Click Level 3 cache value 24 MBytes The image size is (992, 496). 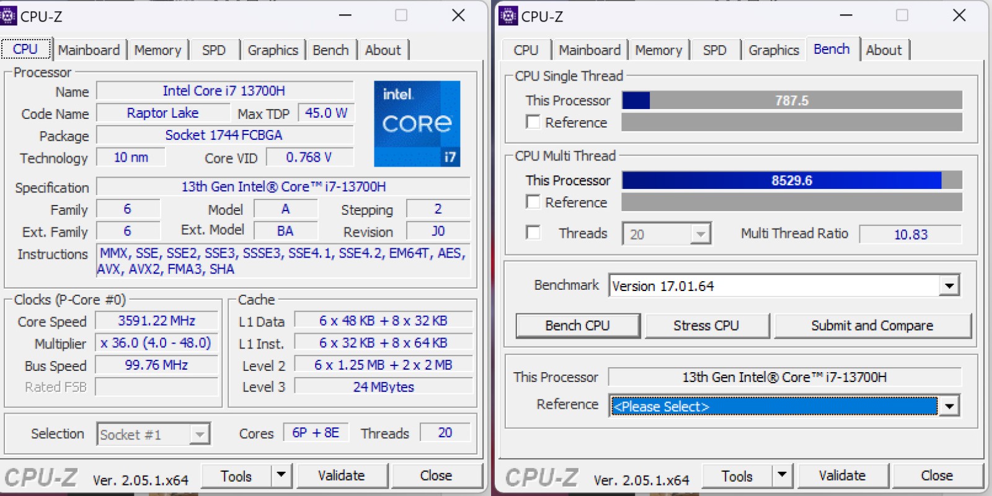[383, 387]
